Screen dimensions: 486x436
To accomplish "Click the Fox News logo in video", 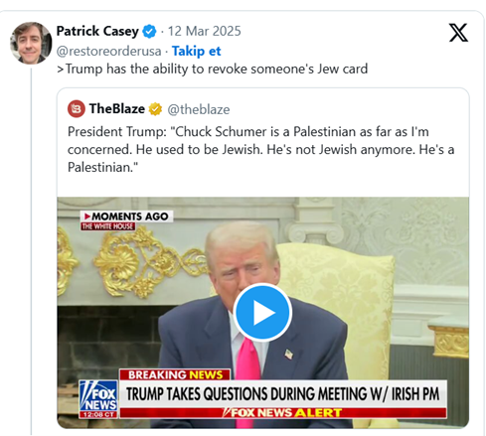I will (98, 399).
